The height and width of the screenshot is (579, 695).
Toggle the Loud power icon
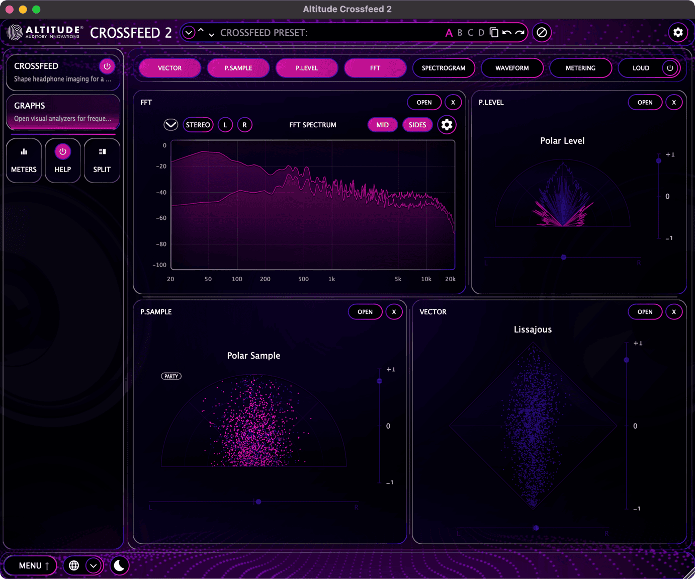(x=670, y=68)
